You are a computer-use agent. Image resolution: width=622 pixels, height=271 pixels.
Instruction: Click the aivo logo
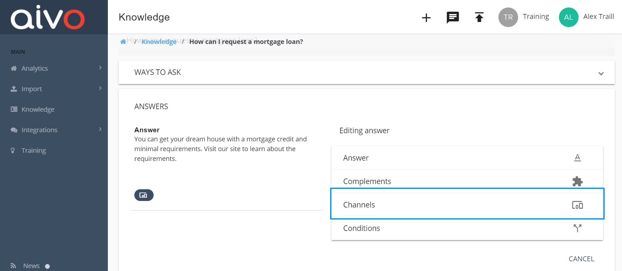point(48,17)
